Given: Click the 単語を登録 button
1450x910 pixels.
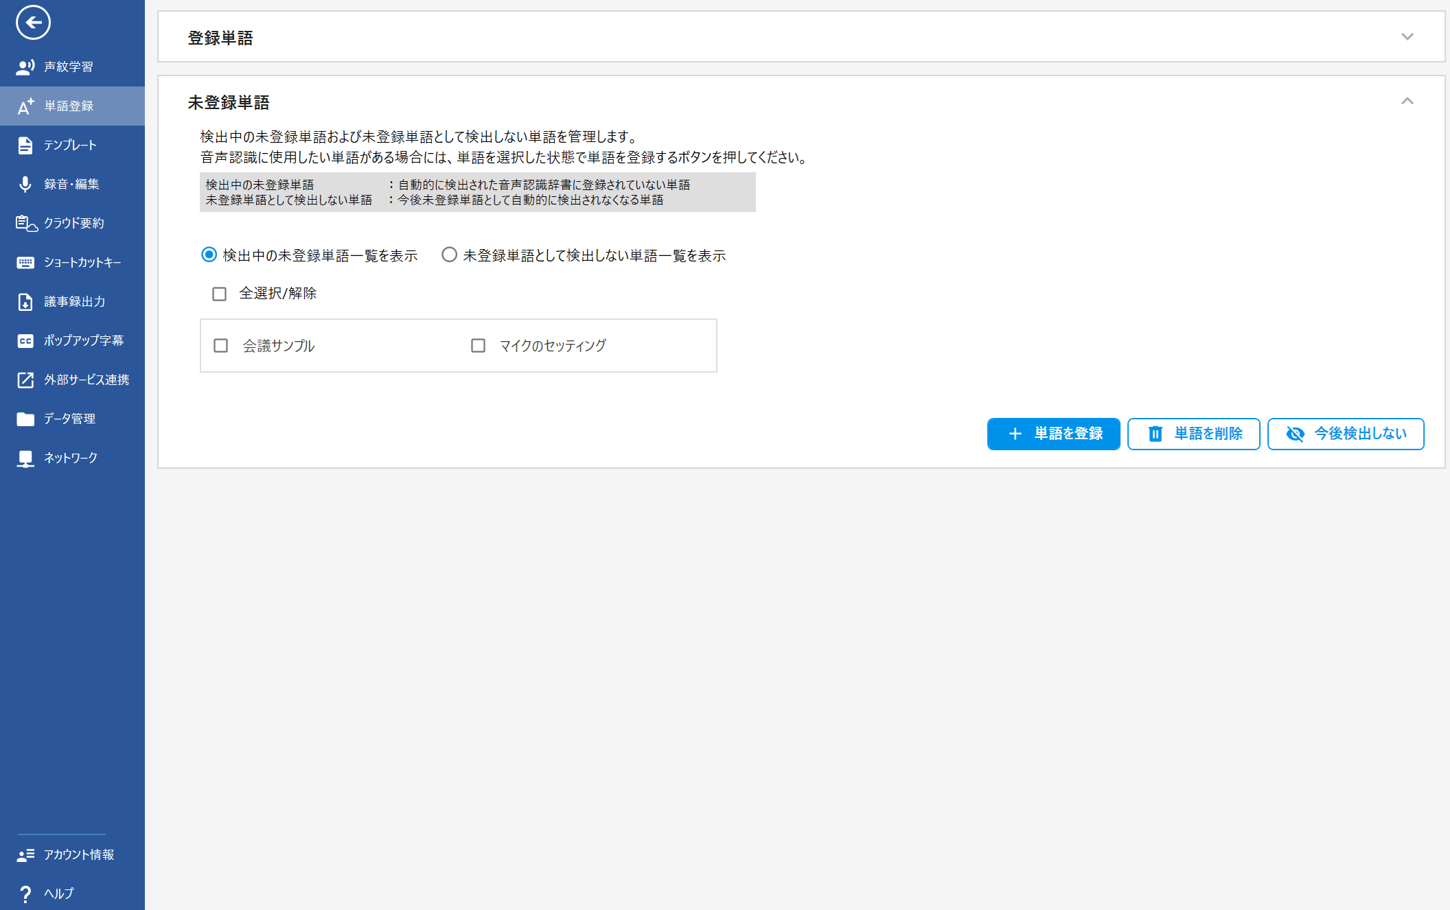Looking at the screenshot, I should point(1053,434).
